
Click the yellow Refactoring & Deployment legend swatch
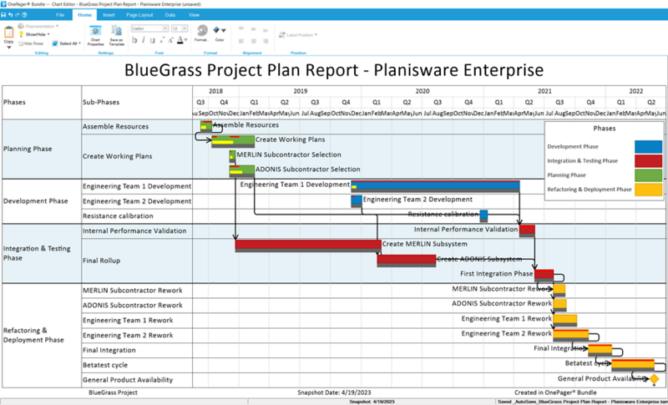coord(649,190)
